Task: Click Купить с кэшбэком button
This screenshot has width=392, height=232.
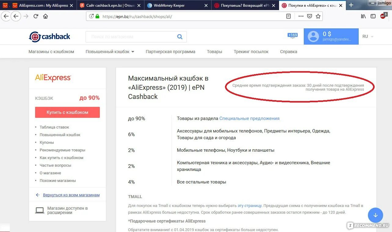Action: coord(67,112)
